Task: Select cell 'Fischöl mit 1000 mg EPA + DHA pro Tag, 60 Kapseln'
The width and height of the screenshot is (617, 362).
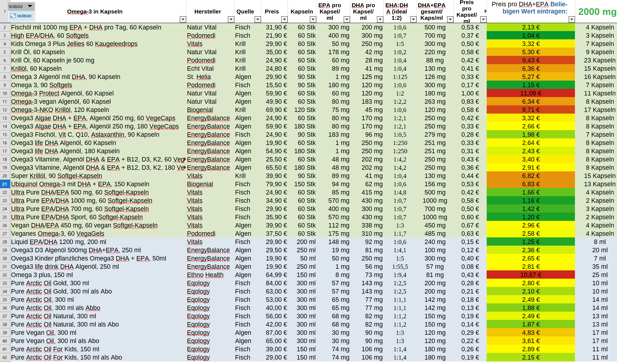Action: 98,27
